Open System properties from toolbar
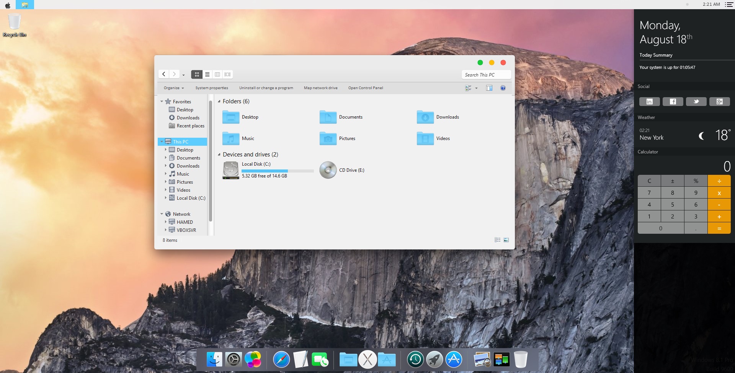 click(211, 88)
